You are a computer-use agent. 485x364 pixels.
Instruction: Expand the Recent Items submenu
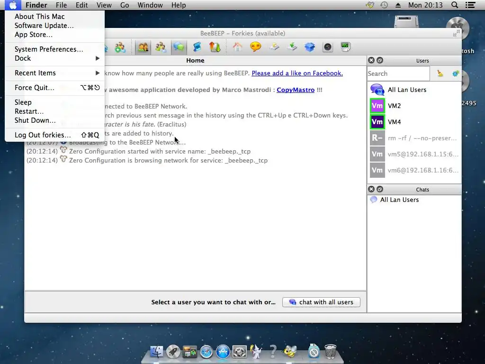tap(55, 73)
